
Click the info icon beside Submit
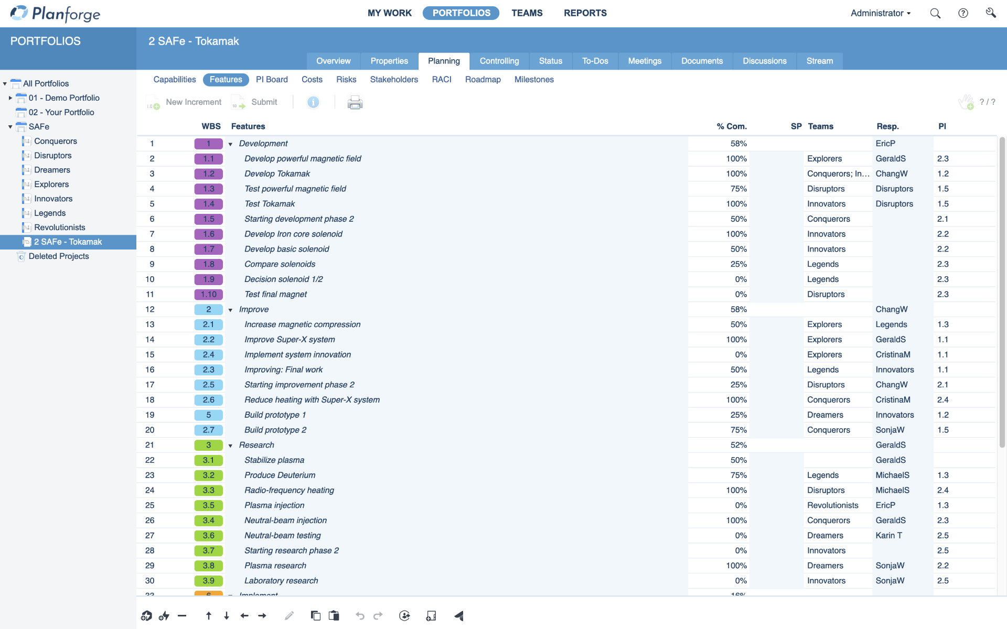(x=314, y=102)
